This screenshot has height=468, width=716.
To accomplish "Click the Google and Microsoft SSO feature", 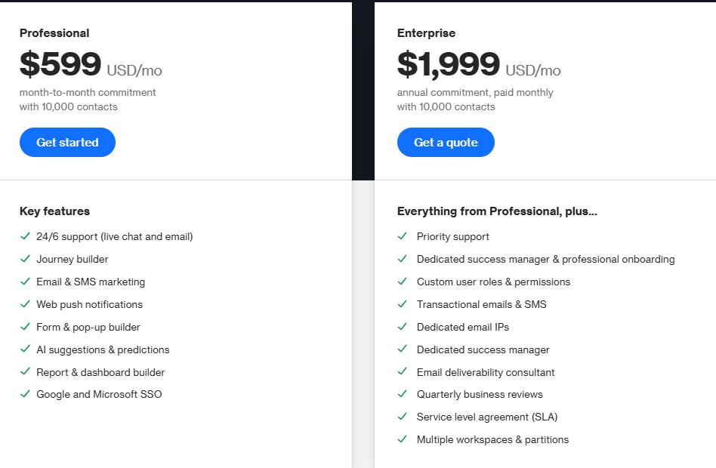I will pos(99,394).
